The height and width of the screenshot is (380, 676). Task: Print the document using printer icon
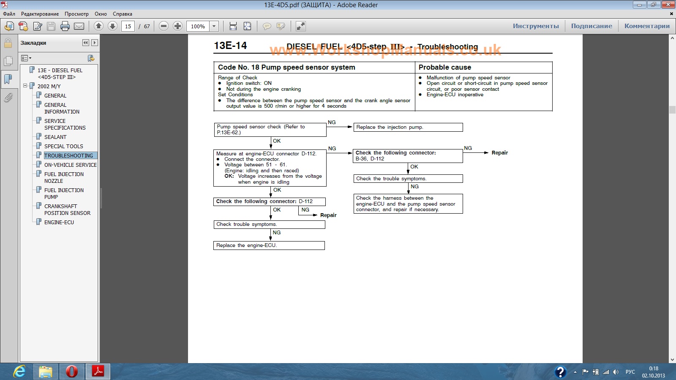[65, 26]
